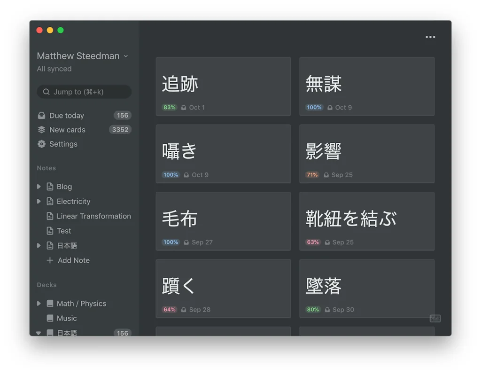
Task: Select Due today in the sidebar
Action: click(66, 115)
